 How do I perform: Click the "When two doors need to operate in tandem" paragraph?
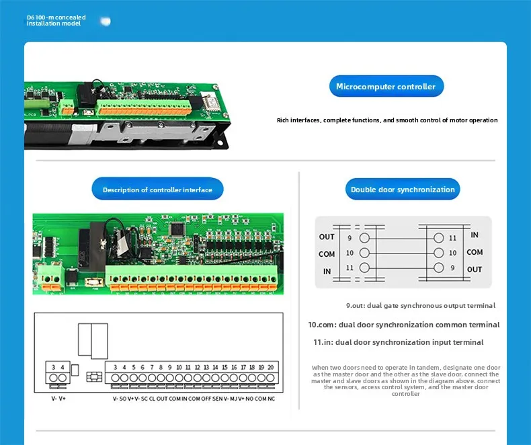point(406,380)
